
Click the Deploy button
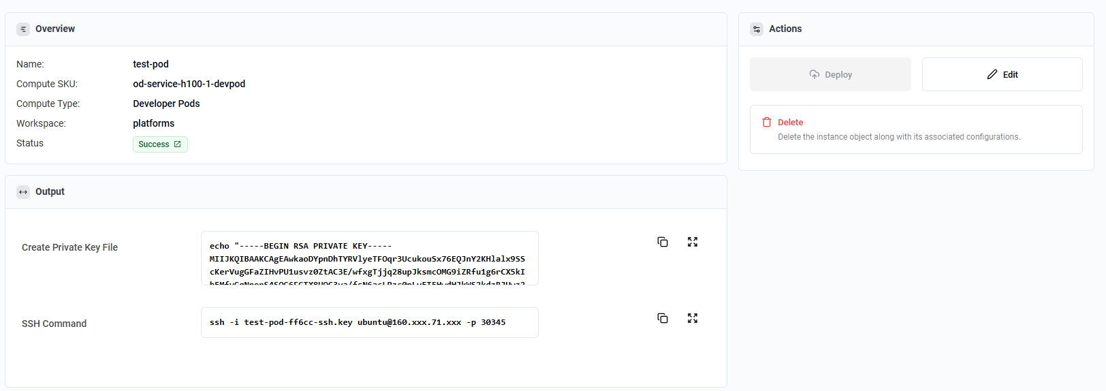pyautogui.click(x=830, y=74)
